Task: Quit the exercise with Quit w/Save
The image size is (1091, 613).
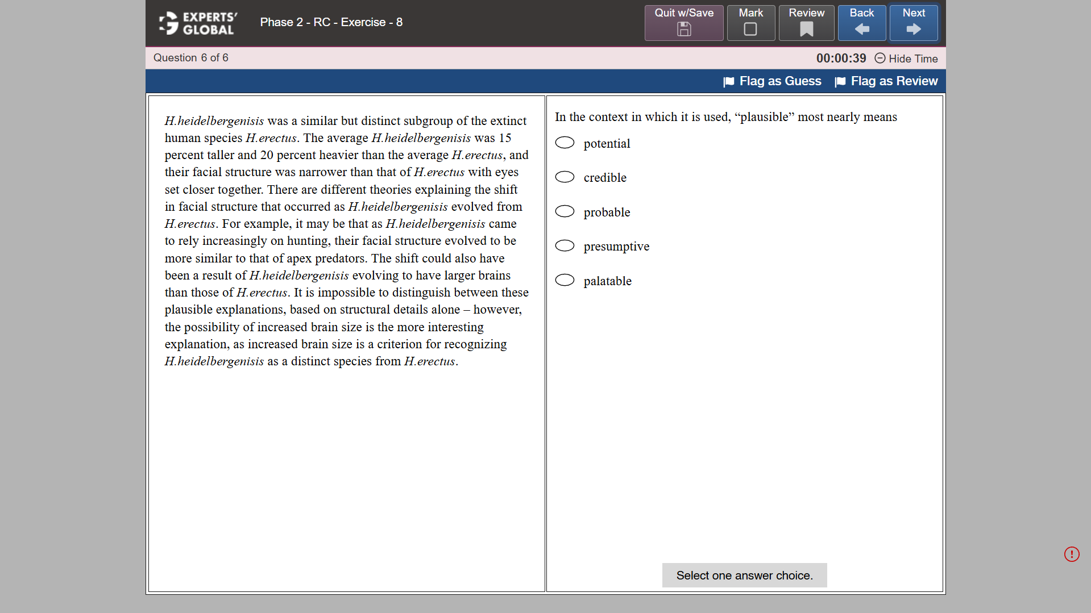Action: [x=683, y=23]
